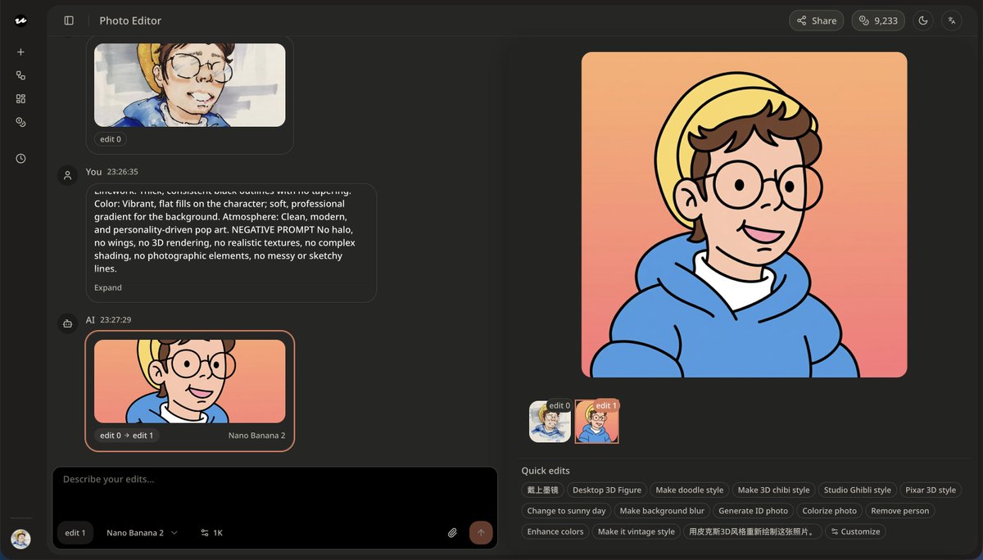Image resolution: width=983 pixels, height=560 pixels.
Task: Apply the Desktop 3D Figure quick edit
Action: [x=607, y=490]
